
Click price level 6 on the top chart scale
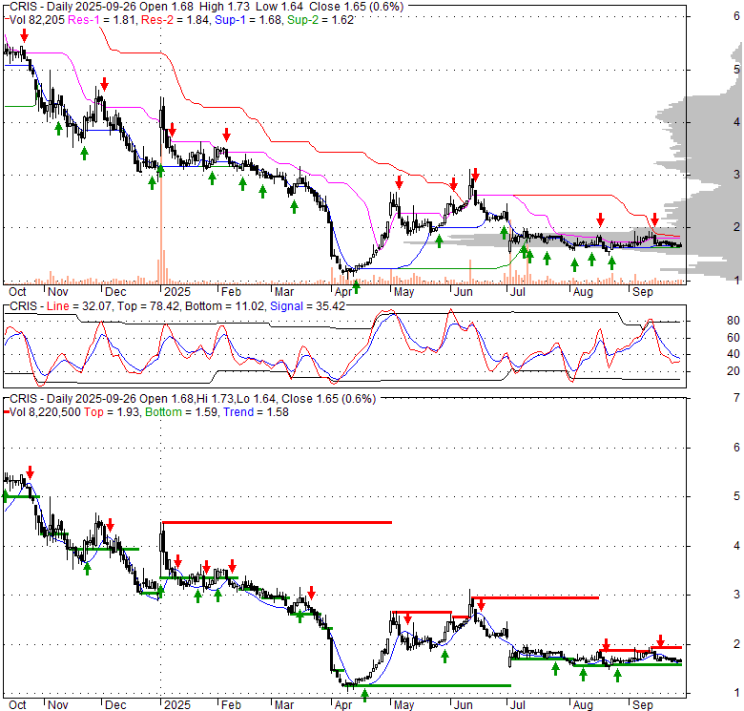click(x=736, y=16)
